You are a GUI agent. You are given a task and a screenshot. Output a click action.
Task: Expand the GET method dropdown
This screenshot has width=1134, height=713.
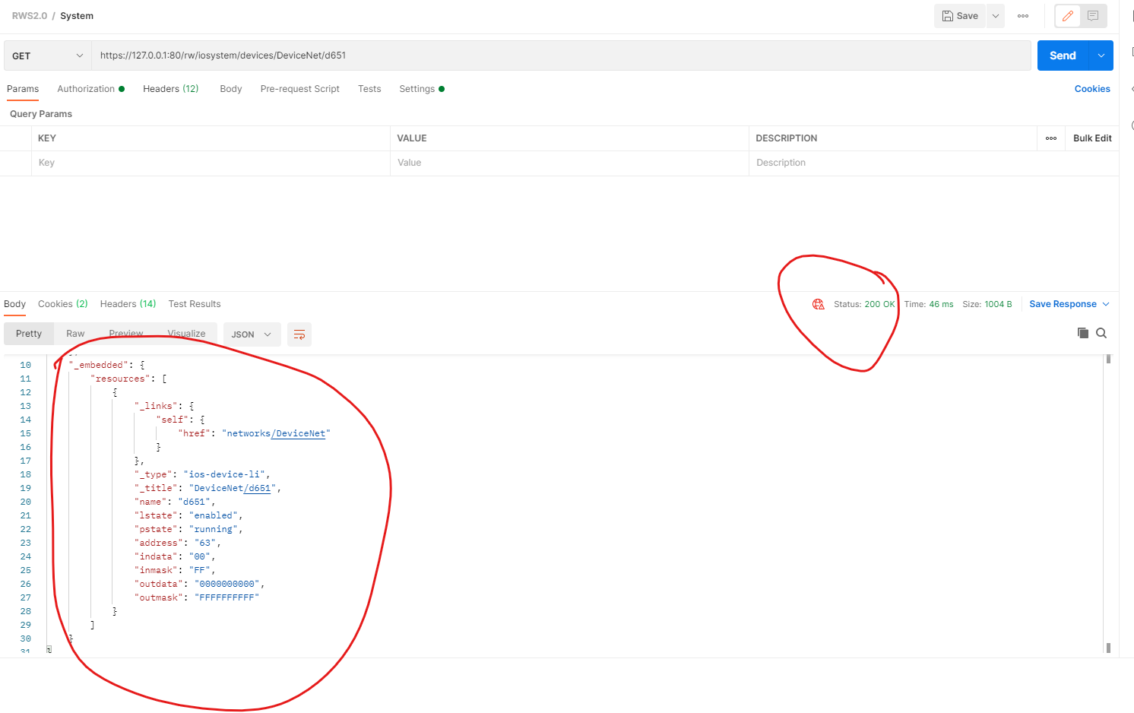coord(48,55)
